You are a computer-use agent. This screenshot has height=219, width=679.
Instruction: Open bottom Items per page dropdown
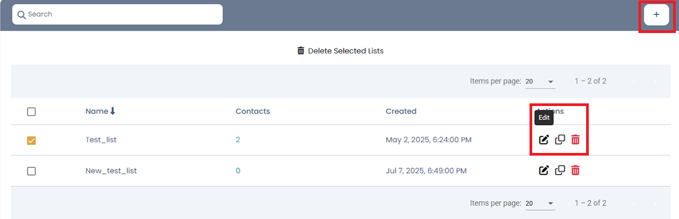click(x=540, y=203)
